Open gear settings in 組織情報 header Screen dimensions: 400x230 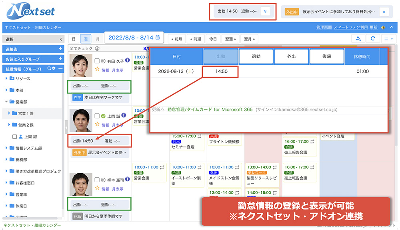[x=54, y=69]
